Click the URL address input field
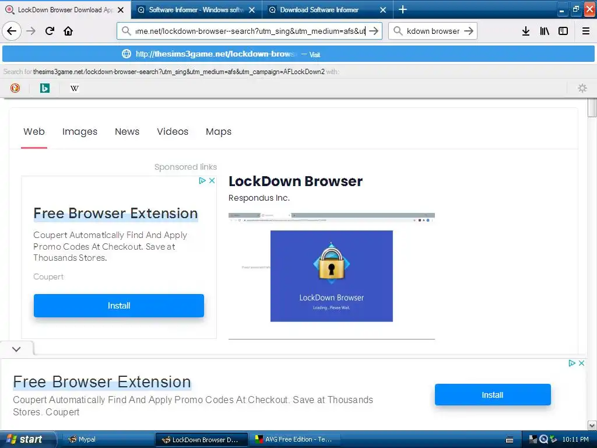 250,31
